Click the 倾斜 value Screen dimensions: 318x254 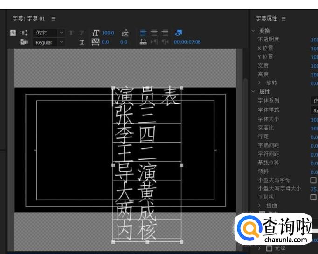click(x=314, y=172)
